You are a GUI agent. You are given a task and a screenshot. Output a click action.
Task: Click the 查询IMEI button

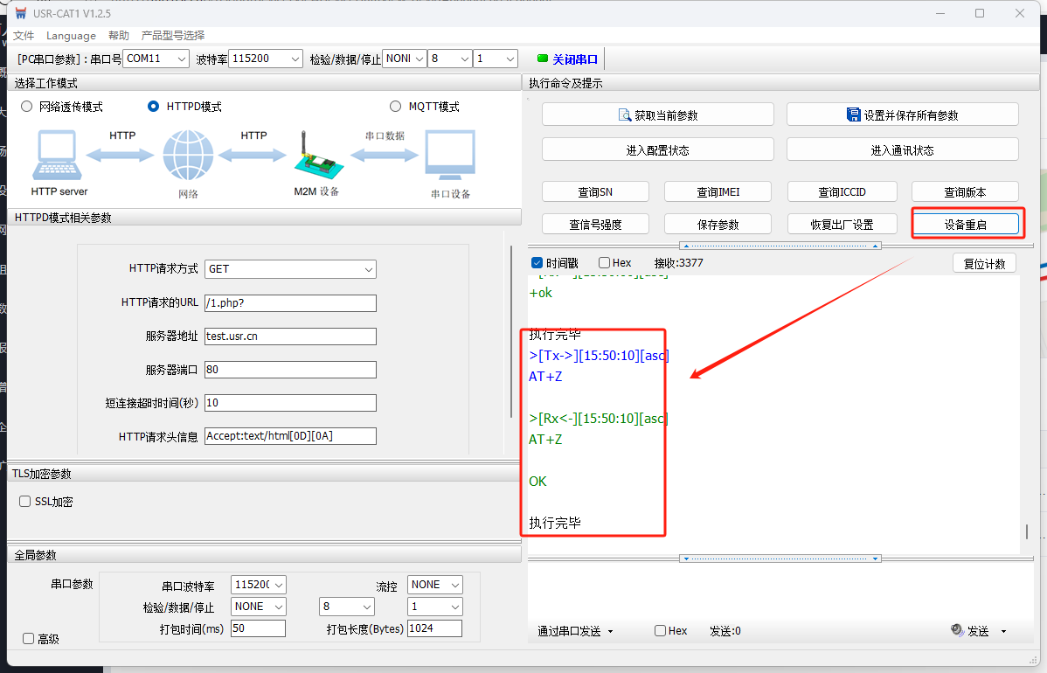[718, 191]
